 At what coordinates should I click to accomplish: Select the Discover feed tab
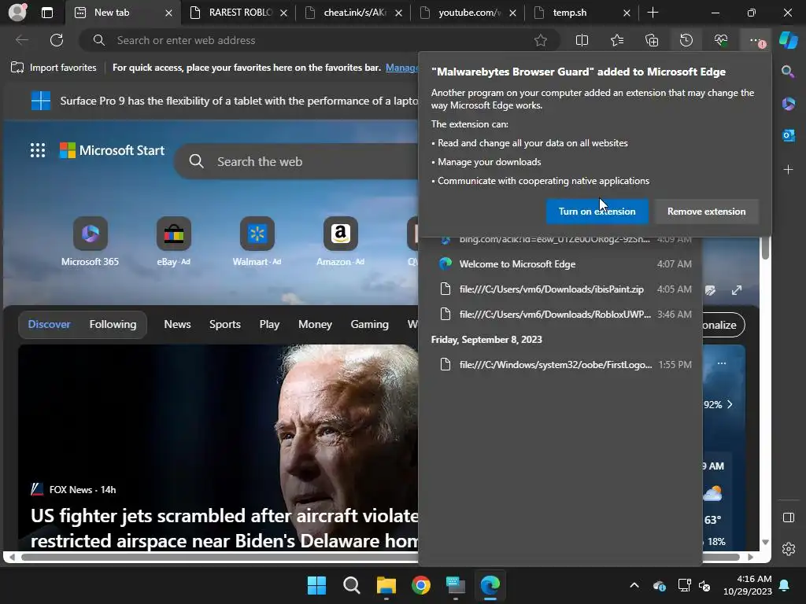point(49,324)
